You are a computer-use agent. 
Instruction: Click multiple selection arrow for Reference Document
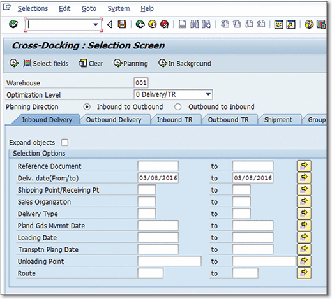click(x=304, y=166)
